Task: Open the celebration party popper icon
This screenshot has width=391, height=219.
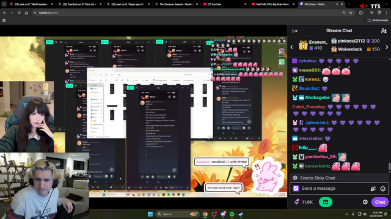Action: point(373,189)
